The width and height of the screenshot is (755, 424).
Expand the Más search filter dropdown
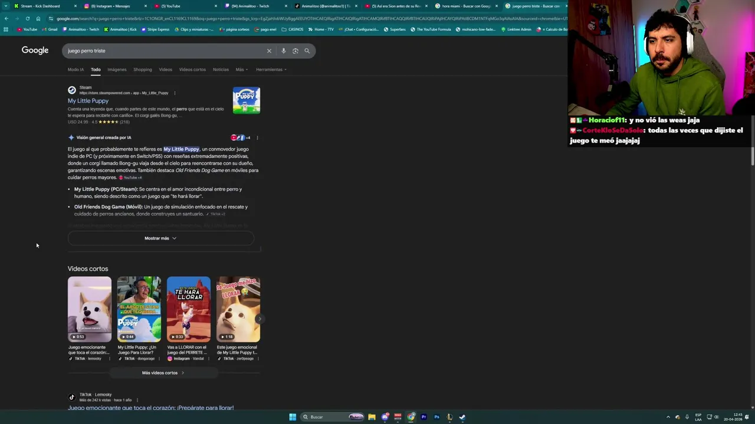242,69
